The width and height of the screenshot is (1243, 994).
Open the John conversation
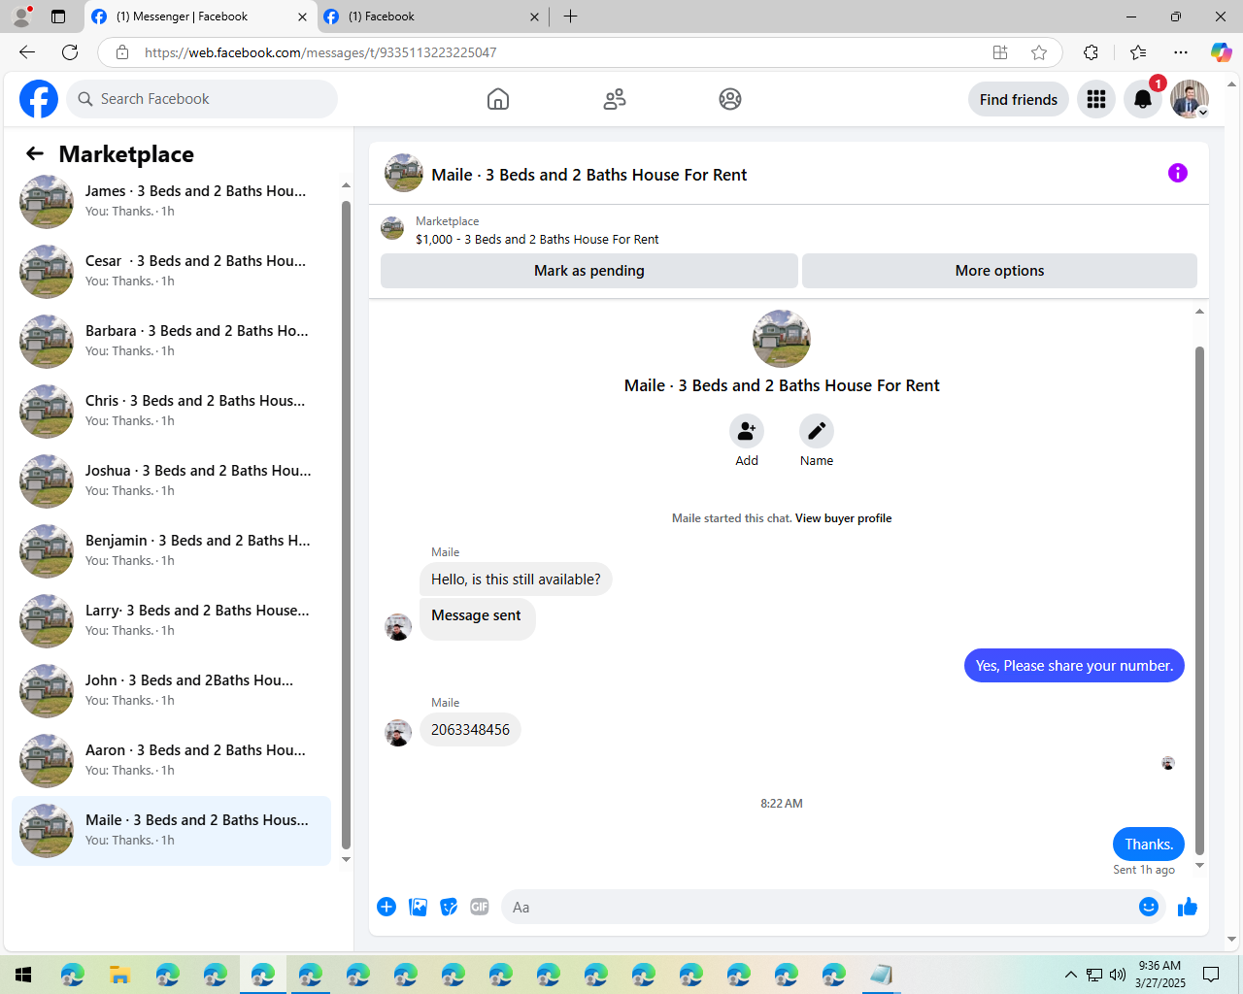pyautogui.click(x=171, y=690)
